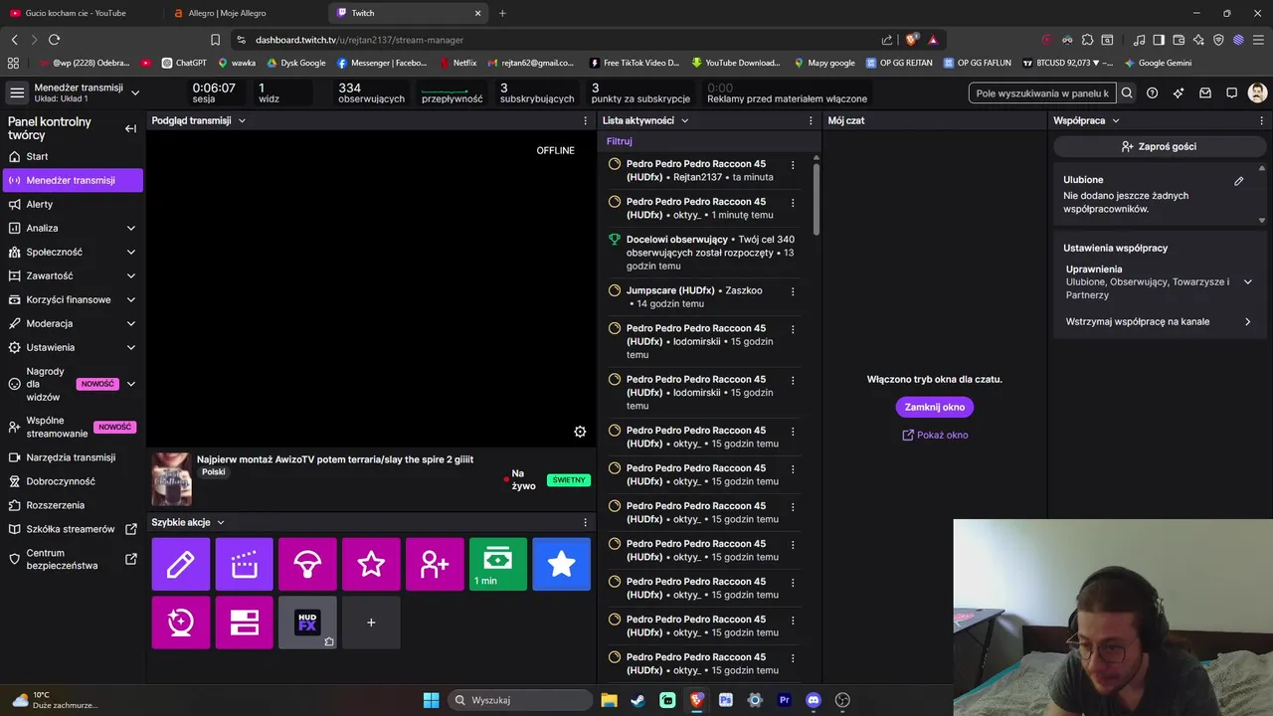Screen dimensions: 1273x716
Task: Run the green 1 min ad quick action
Action: point(498,564)
